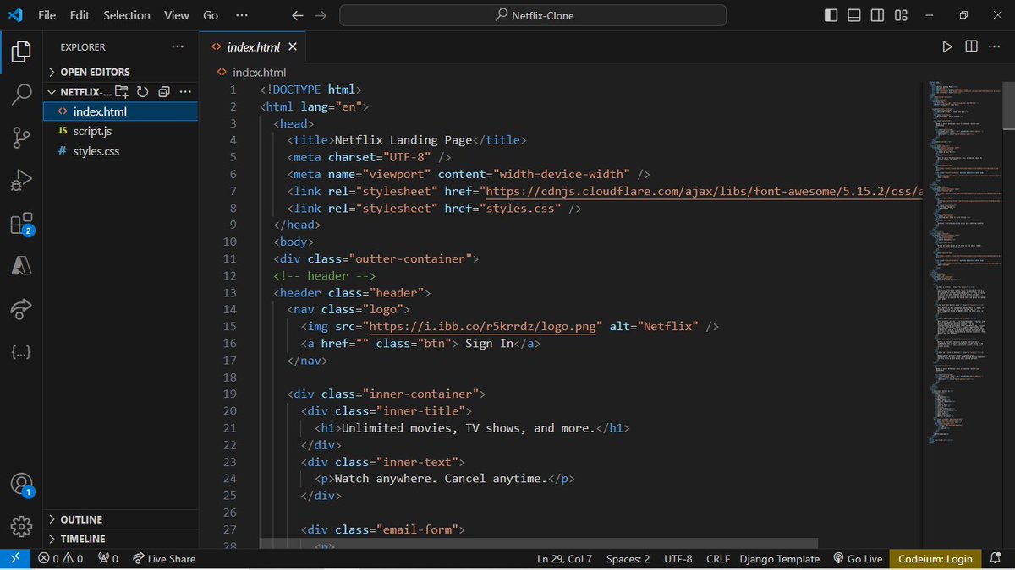Screen dimensions: 1015x570
Task: Open the Selection menu
Action: click(x=127, y=15)
